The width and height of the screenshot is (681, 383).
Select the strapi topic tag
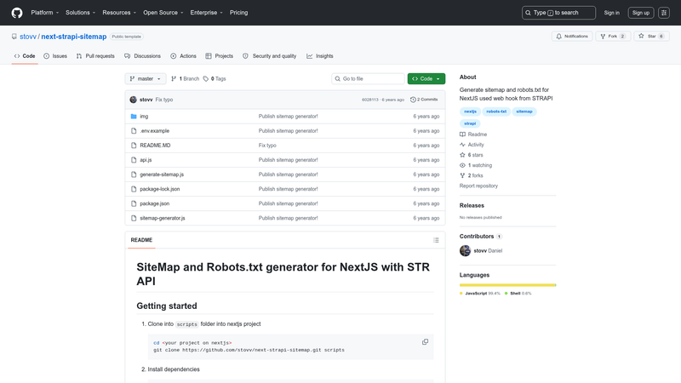(x=470, y=123)
